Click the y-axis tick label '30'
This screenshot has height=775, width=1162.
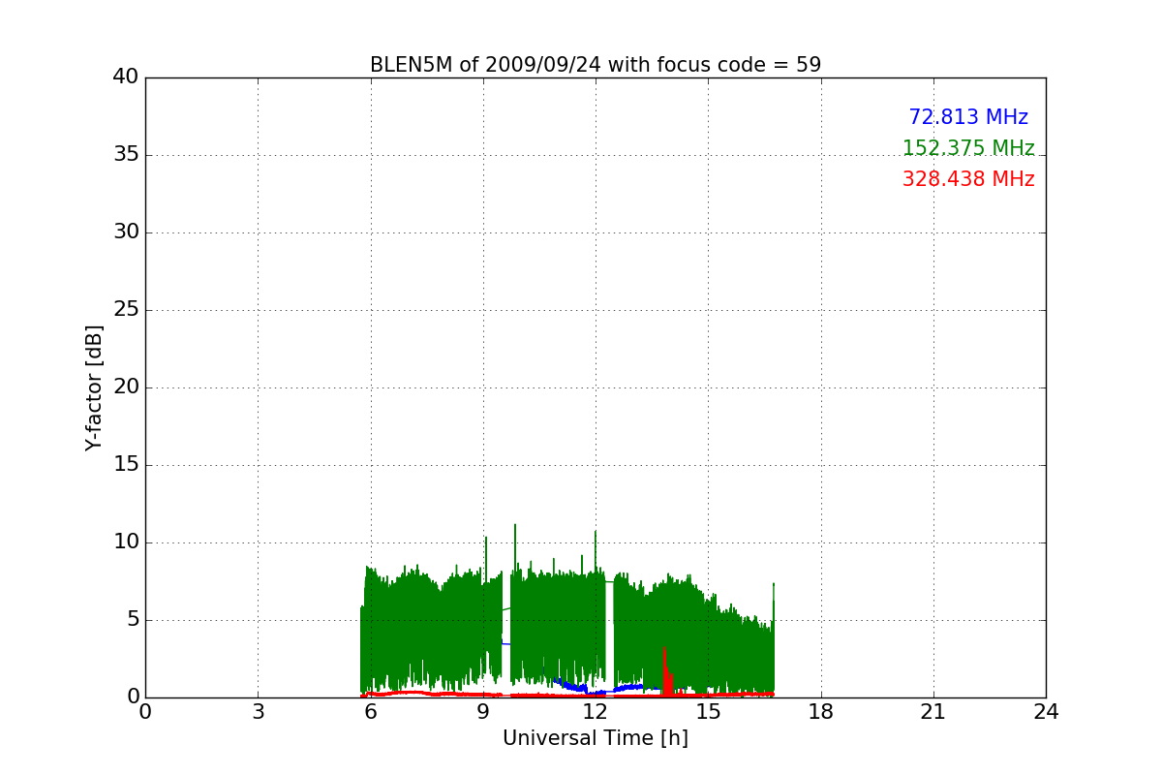tap(126, 232)
